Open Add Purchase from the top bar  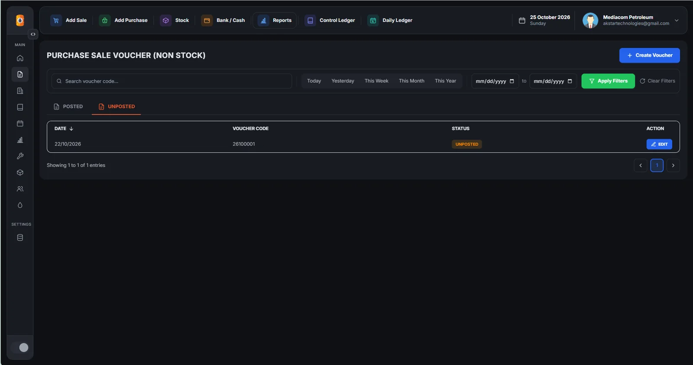click(123, 20)
